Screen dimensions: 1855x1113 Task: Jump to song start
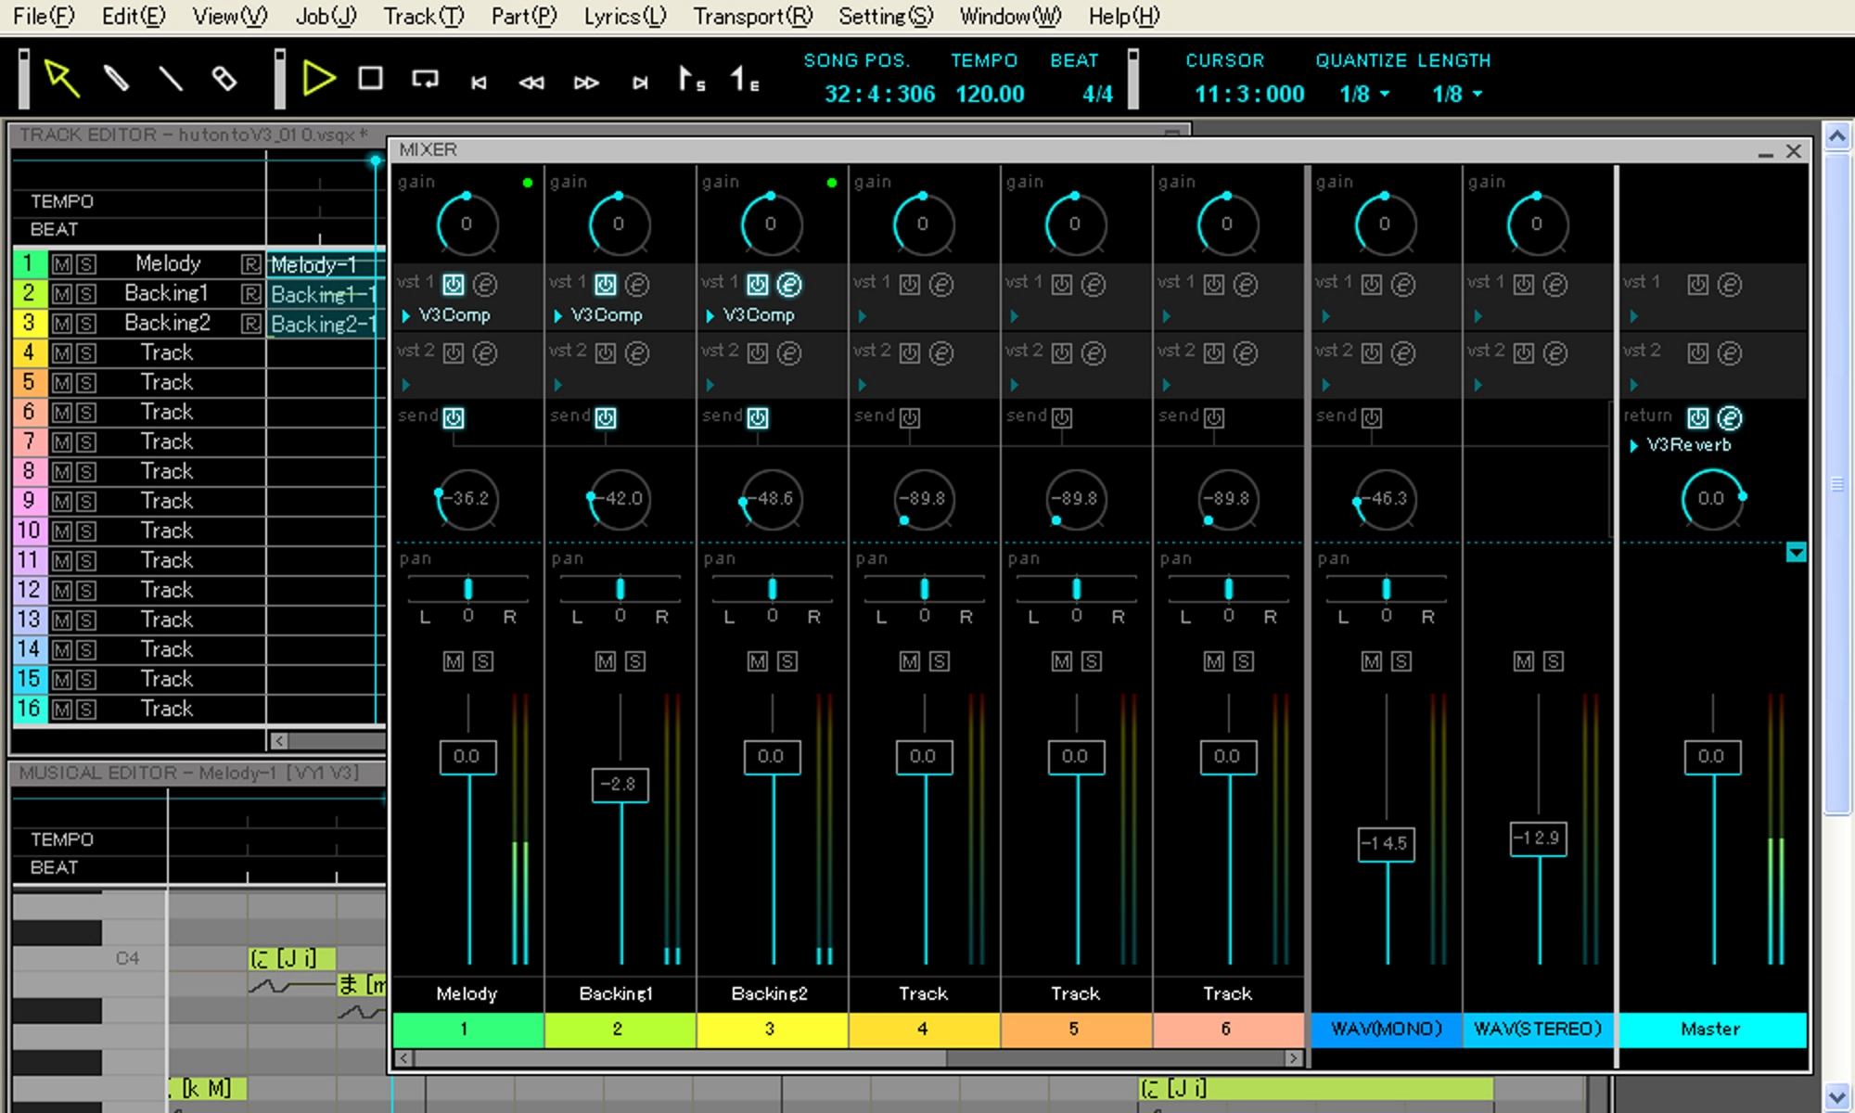click(x=479, y=83)
